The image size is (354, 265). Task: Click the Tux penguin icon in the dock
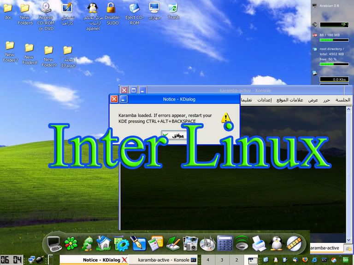(x=277, y=243)
